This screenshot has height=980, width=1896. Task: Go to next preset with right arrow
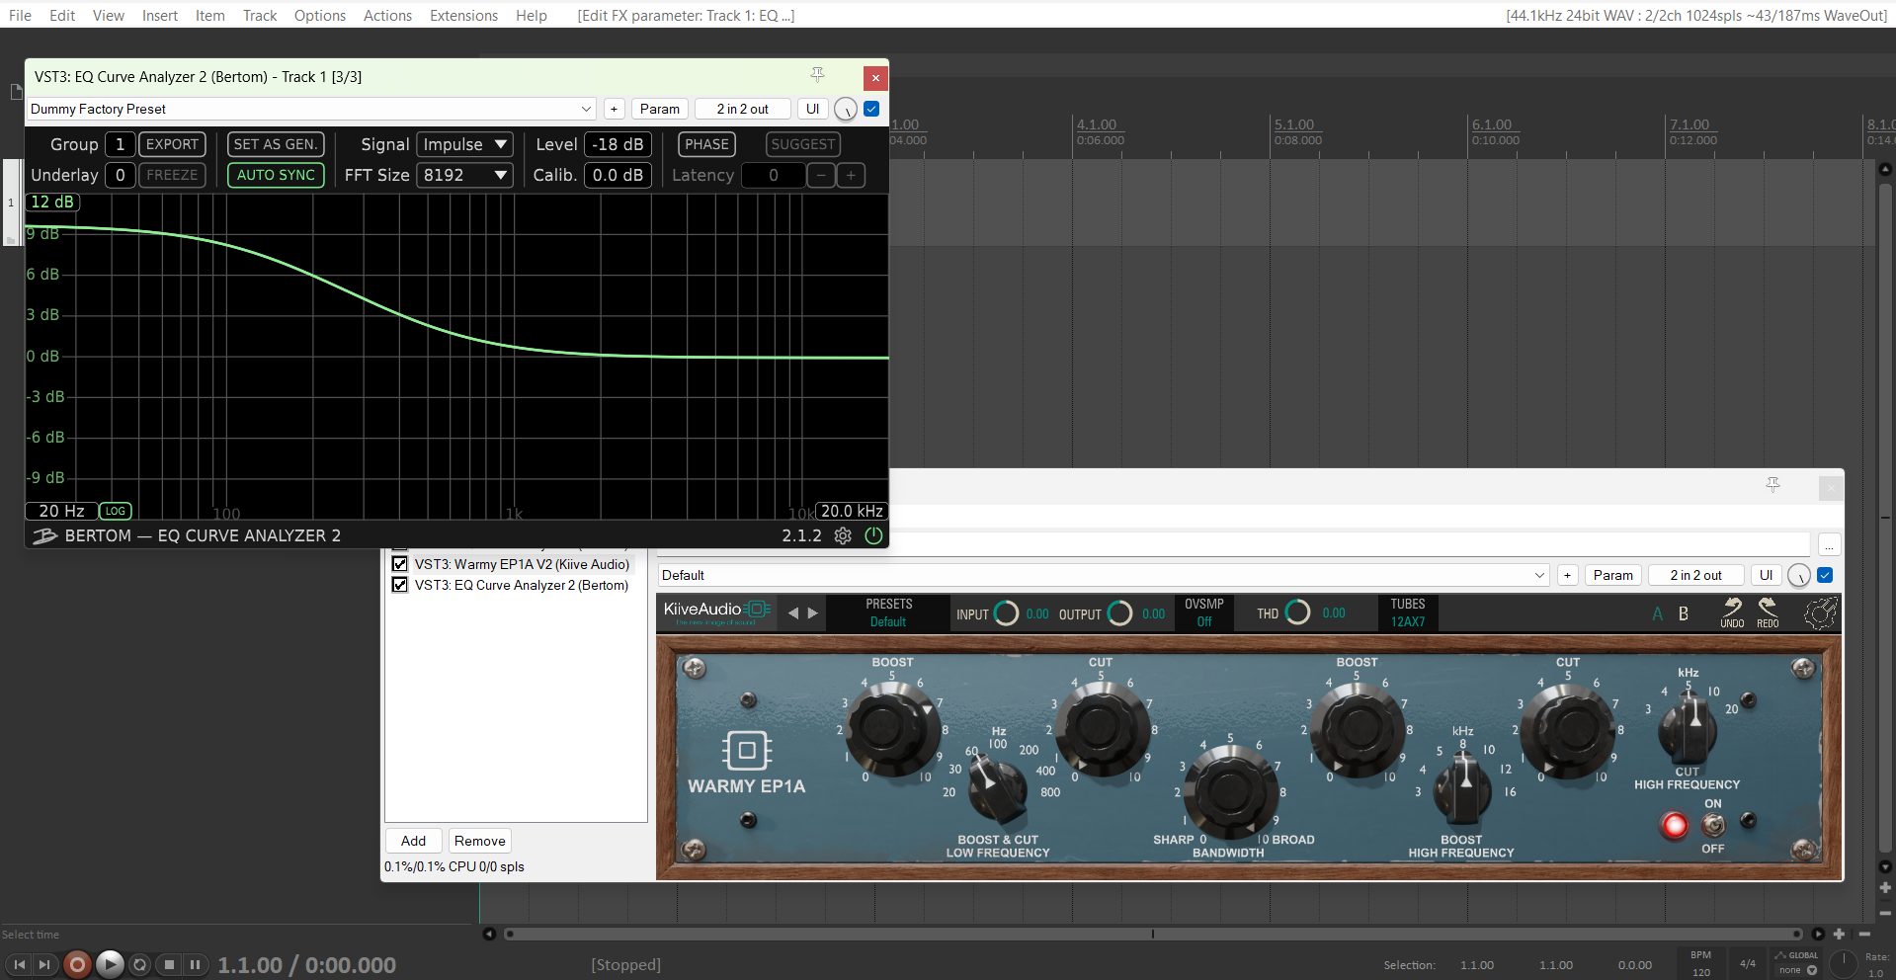pos(813,613)
